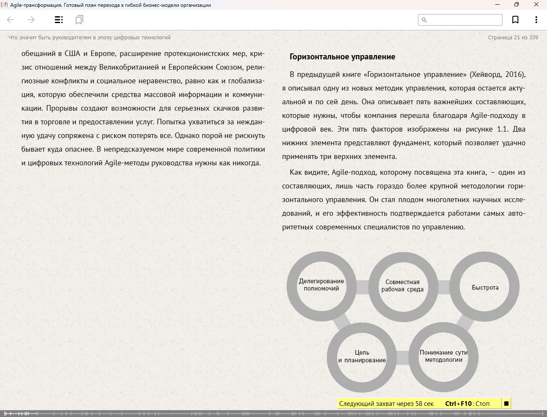Bookmark the current page
This screenshot has width=547, height=417.
515,20
